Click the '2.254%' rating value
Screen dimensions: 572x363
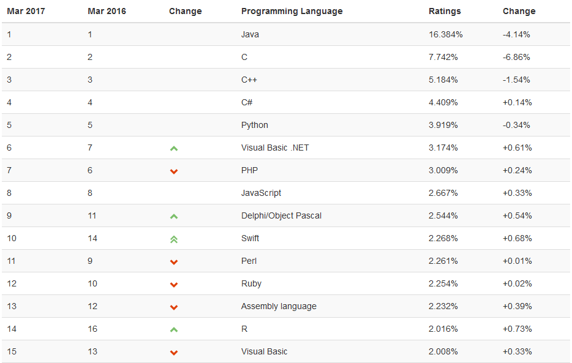[x=443, y=283]
